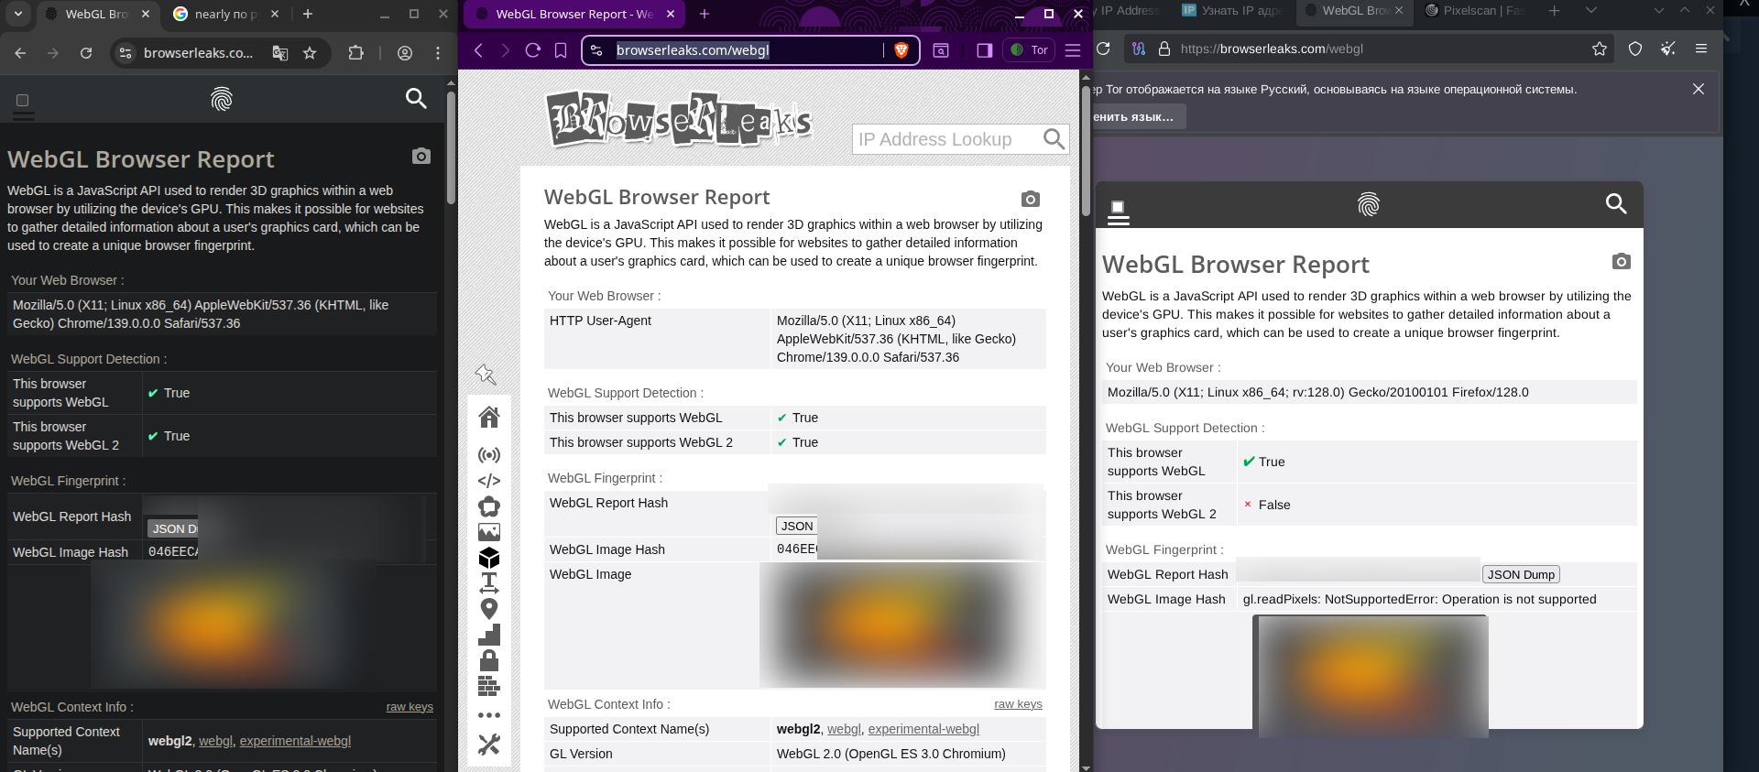Image resolution: width=1759 pixels, height=772 pixels.
Task: Open Chrome's site information icon in address bar
Action: pyautogui.click(x=126, y=53)
